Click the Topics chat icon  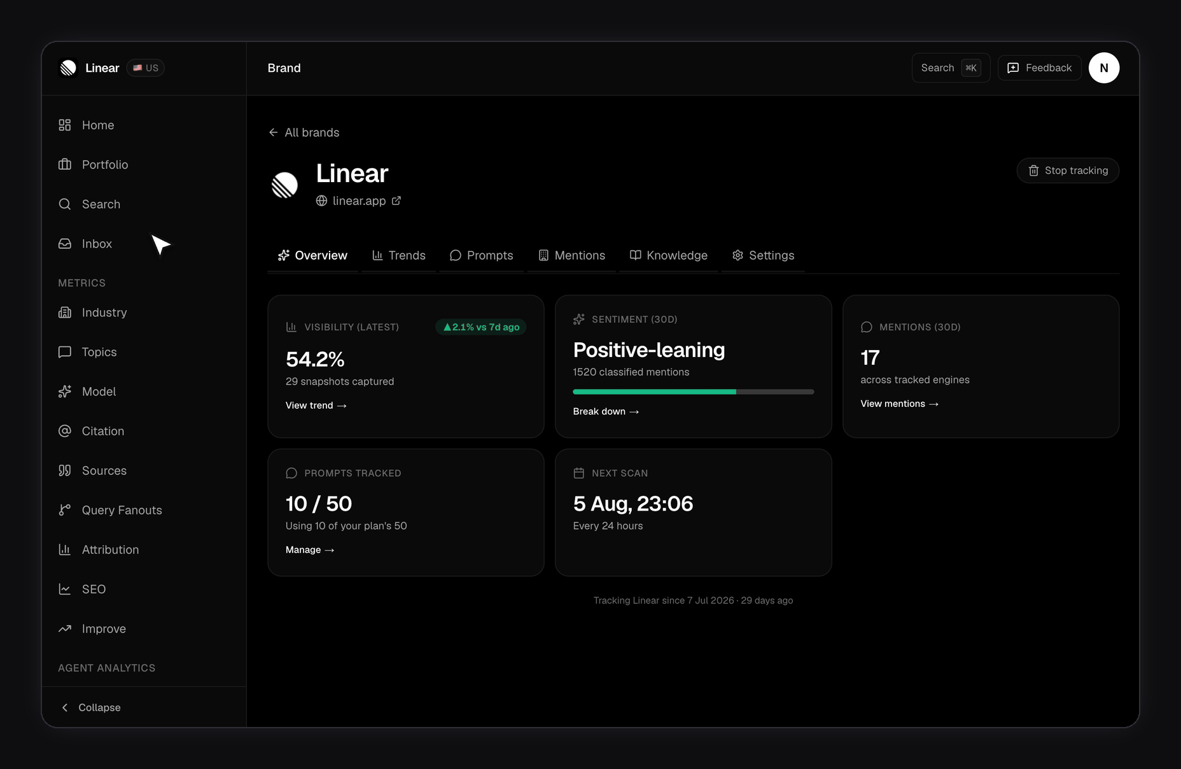65,352
